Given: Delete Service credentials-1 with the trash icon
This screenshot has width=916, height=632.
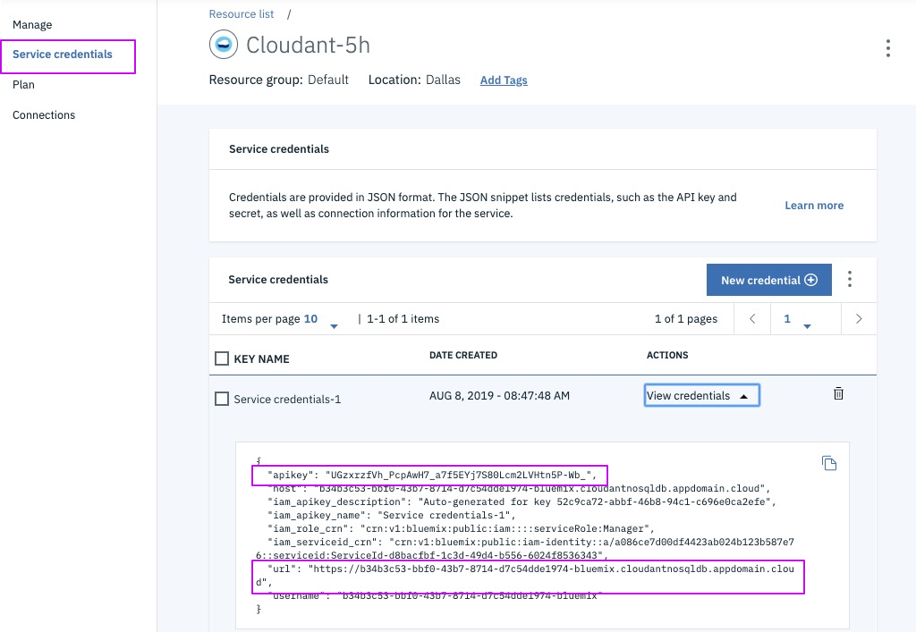Looking at the screenshot, I should click(838, 393).
